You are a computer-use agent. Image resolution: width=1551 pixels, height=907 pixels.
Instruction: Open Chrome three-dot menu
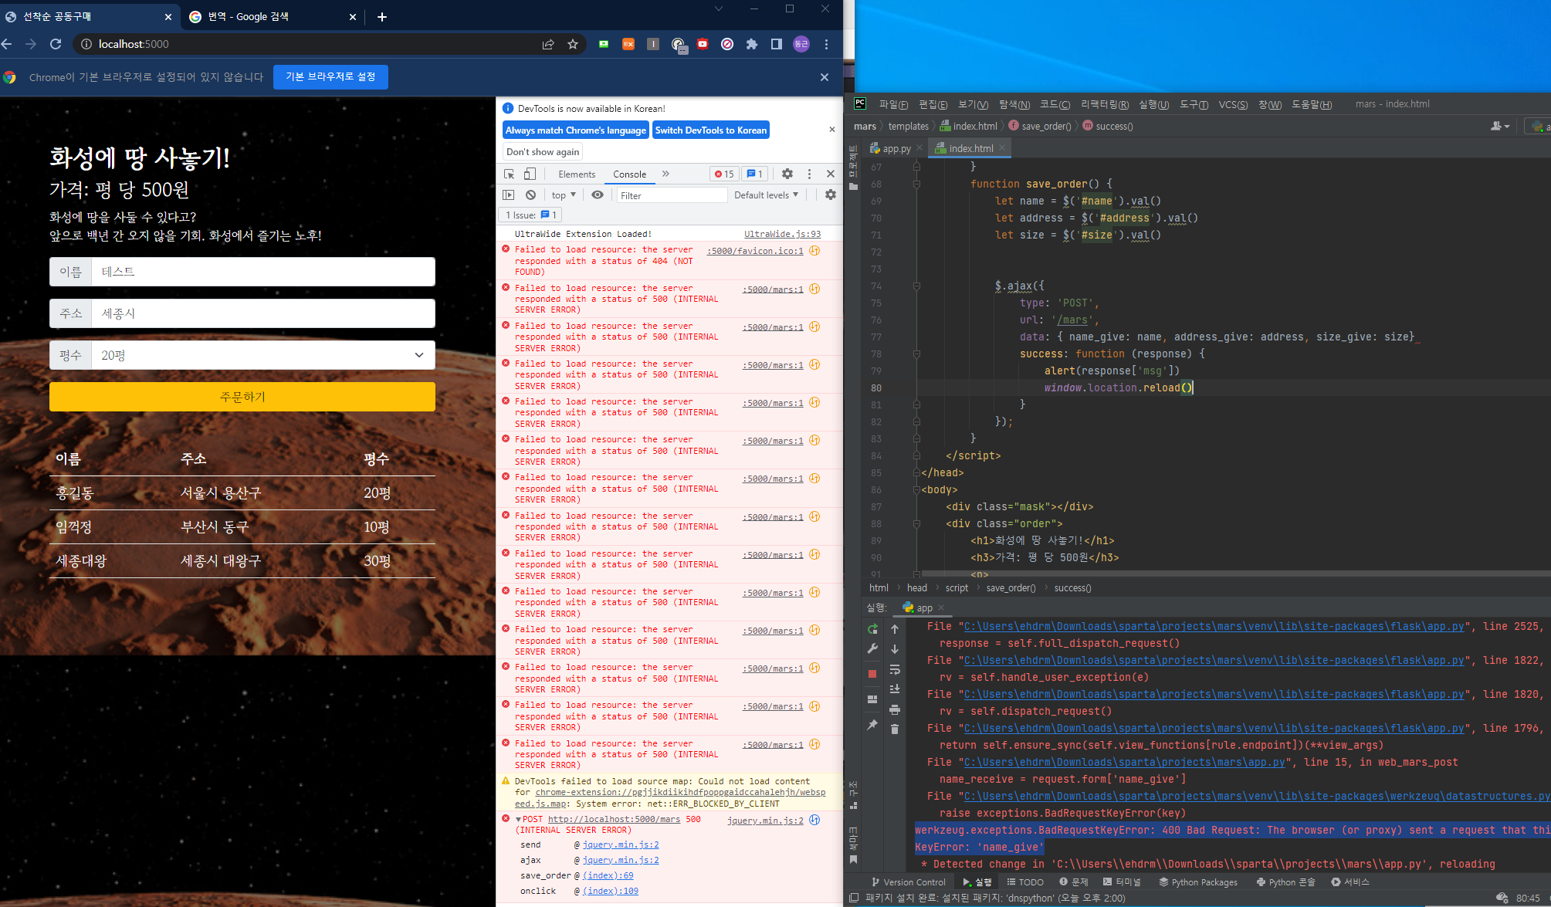coord(826,44)
